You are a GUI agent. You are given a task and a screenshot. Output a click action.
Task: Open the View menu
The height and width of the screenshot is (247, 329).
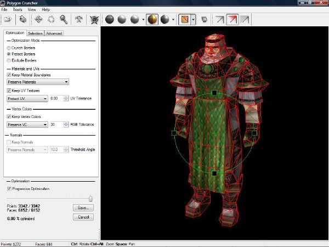(x=32, y=10)
